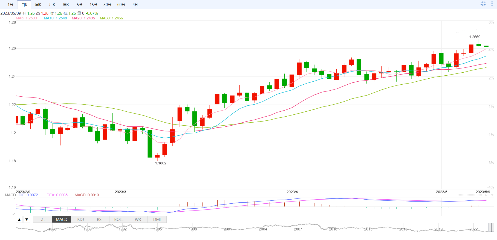Click the 1.2669 high price label
497x240 pixels.
pyautogui.click(x=475, y=37)
